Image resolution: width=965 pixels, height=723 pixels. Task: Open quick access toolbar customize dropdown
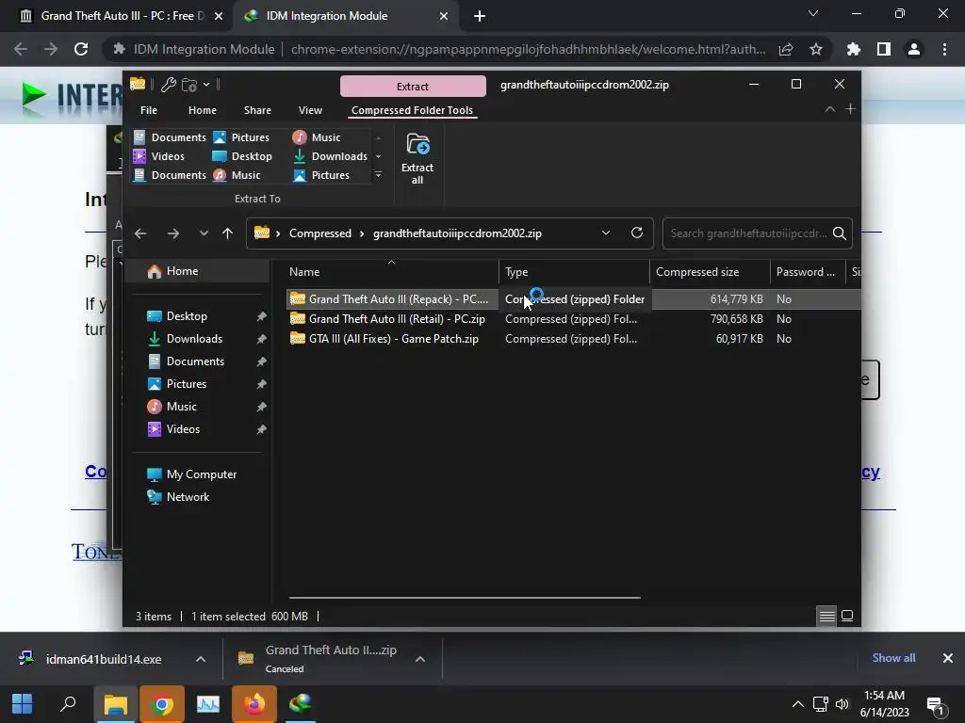(206, 85)
